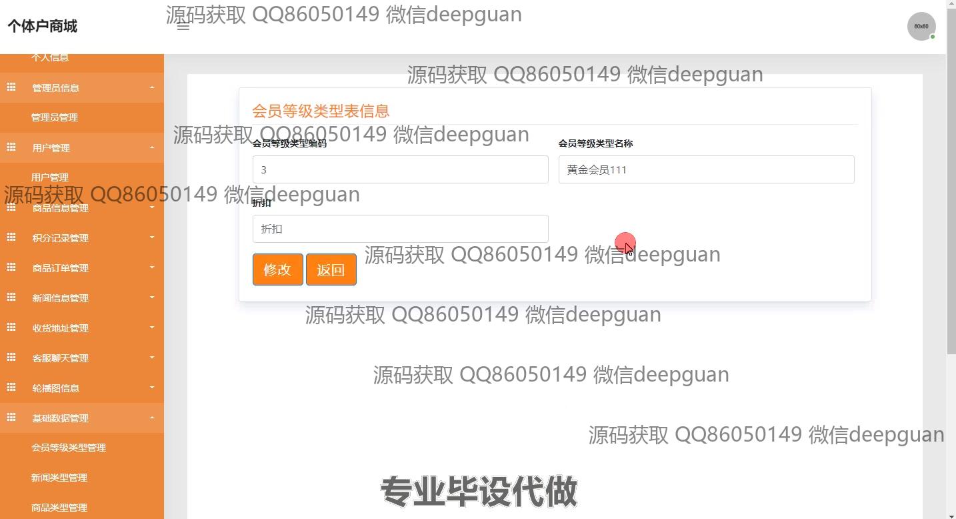Viewport: 956px width, 519px height.
Task: Click grid icon beside 管理员信息
Action: 11,87
